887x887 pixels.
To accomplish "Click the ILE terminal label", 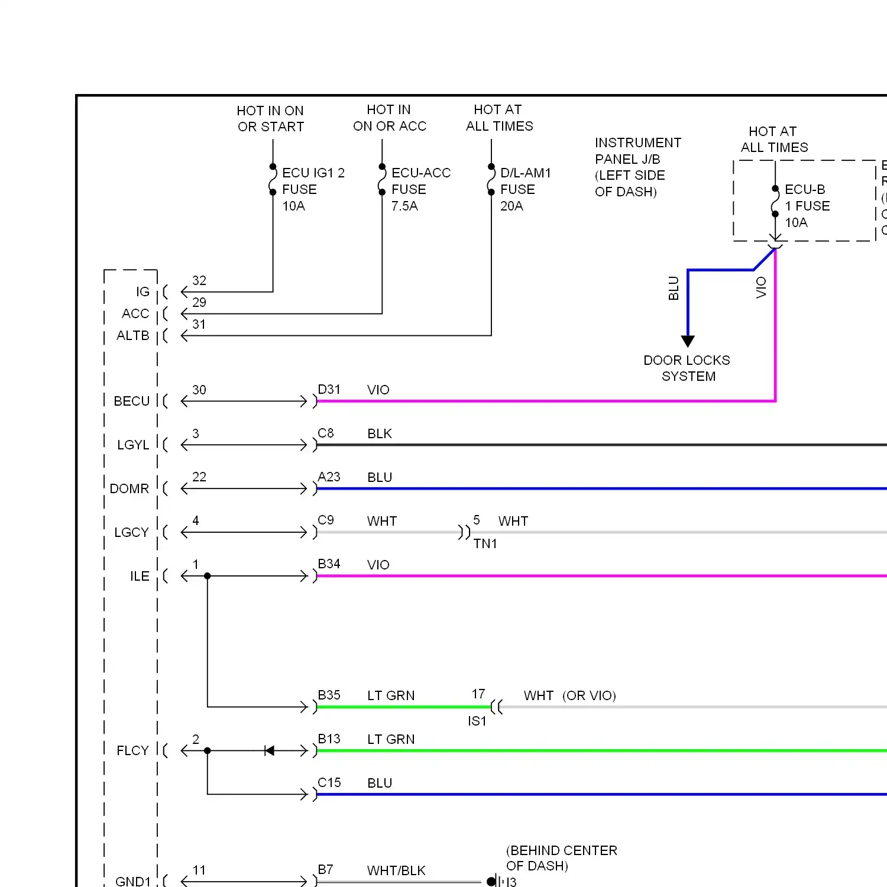I will point(140,576).
